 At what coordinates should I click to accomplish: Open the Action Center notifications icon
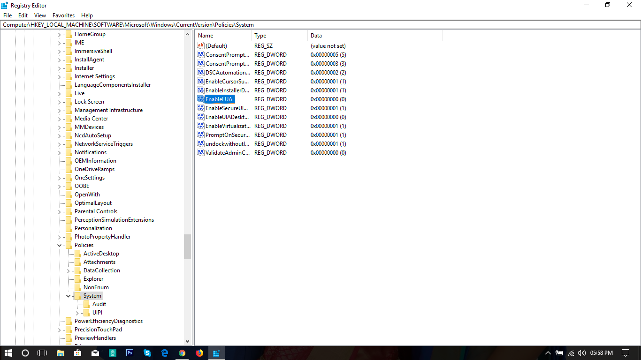coord(626,353)
